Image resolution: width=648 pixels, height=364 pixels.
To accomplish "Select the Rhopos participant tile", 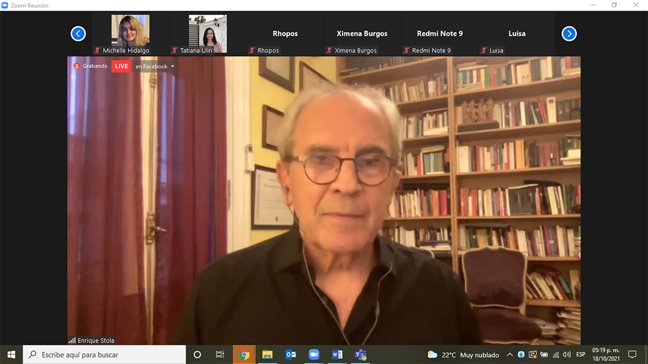I will (x=284, y=34).
